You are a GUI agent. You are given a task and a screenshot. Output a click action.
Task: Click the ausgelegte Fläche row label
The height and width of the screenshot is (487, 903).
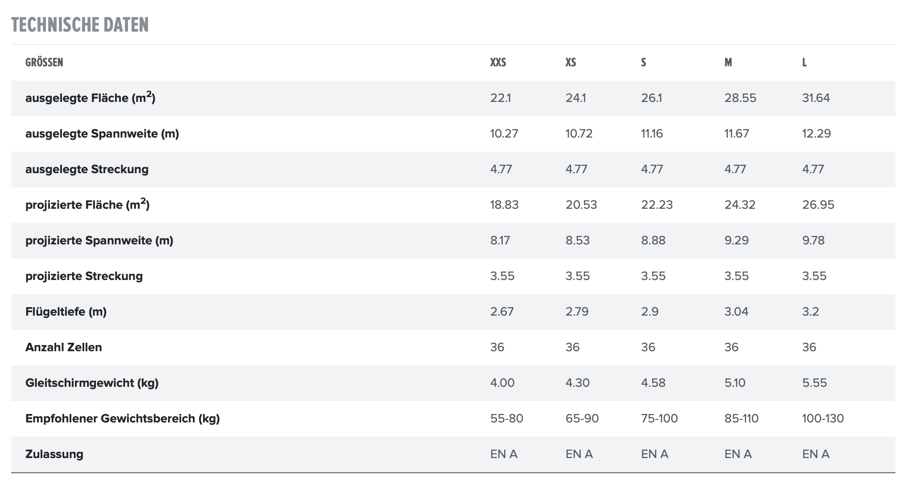coord(90,98)
